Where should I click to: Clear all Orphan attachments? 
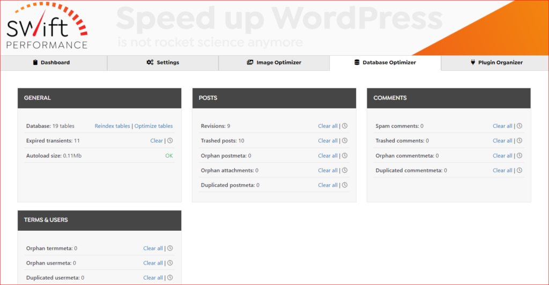pyautogui.click(x=328, y=170)
